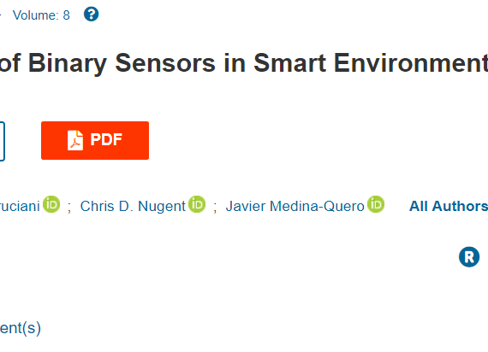Screen dimensions: 488x352
Task: Open Chris D. Nugent's ORCID icon
Action: pyautogui.click(x=197, y=204)
